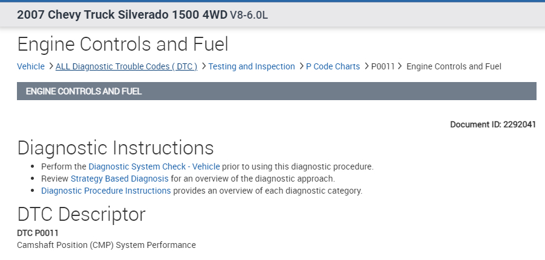Screen dimensions: 545x260
Task: Click the Diagnostic Instructions heading
Action: coord(116,148)
